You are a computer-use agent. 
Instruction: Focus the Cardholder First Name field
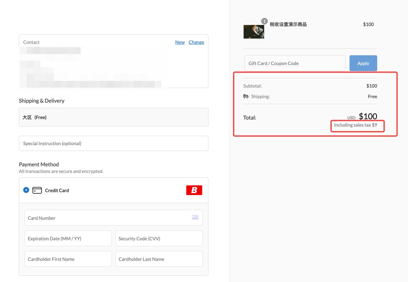[68, 259]
